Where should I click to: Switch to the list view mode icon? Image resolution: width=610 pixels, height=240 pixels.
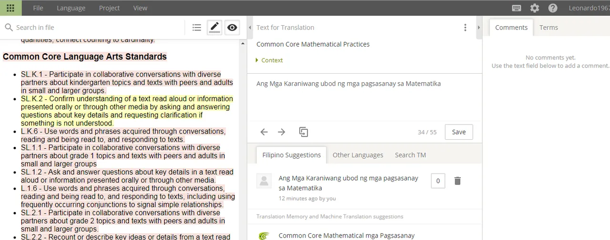click(x=197, y=28)
